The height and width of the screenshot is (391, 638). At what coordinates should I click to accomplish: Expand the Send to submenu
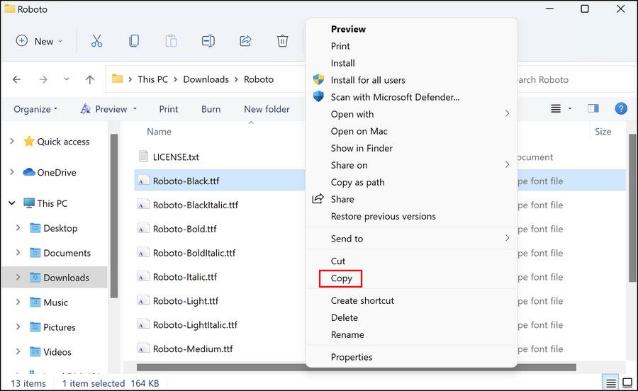pos(507,238)
